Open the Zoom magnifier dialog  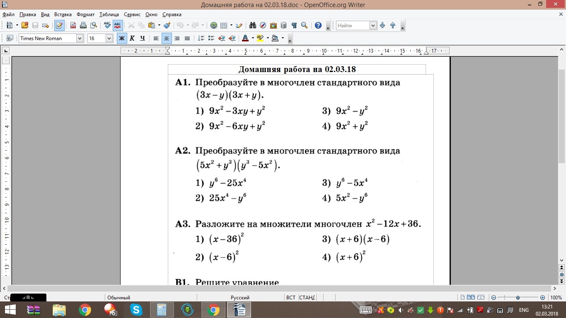point(304,25)
